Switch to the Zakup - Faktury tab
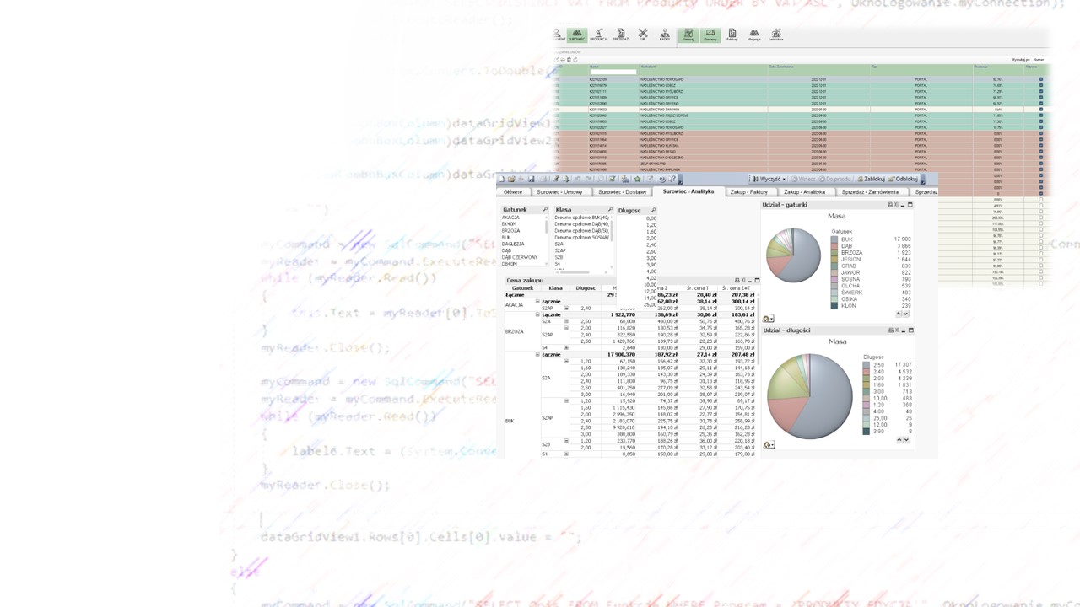1080x607 pixels. pyautogui.click(x=748, y=191)
